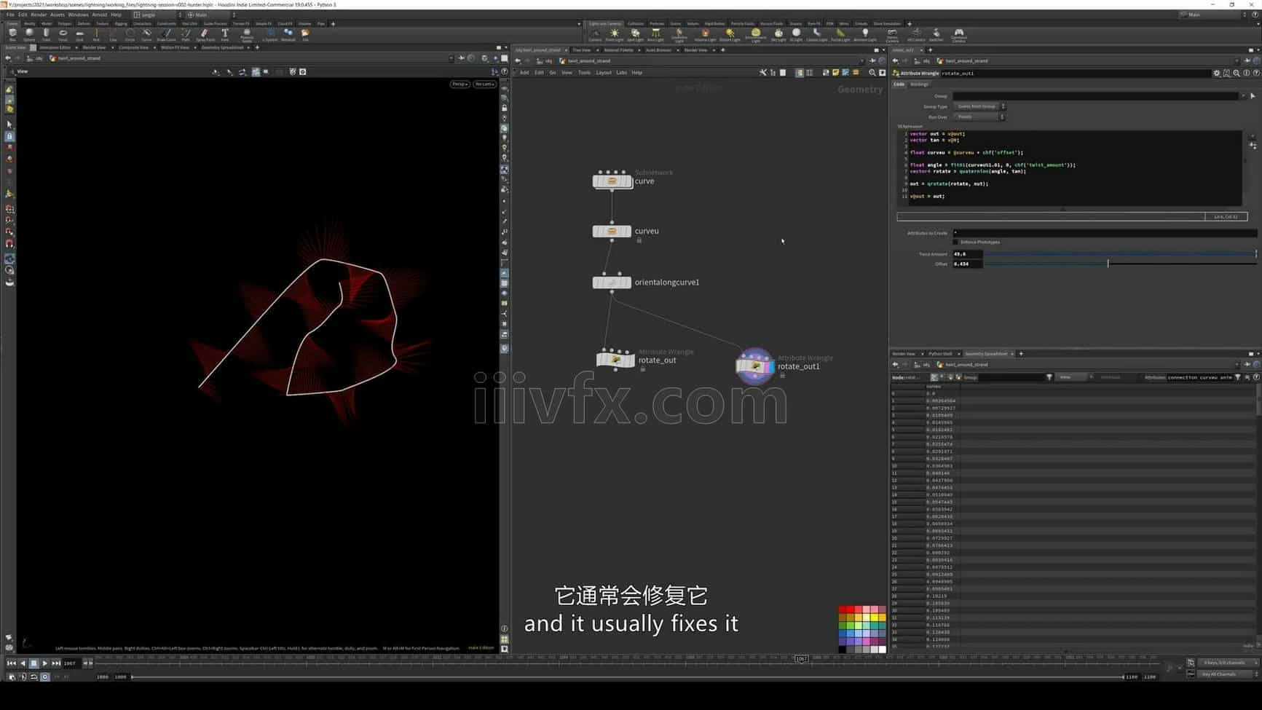Image resolution: width=1262 pixels, height=710 pixels.
Task: Select the orientalongcurve1 node
Action: 611,283
